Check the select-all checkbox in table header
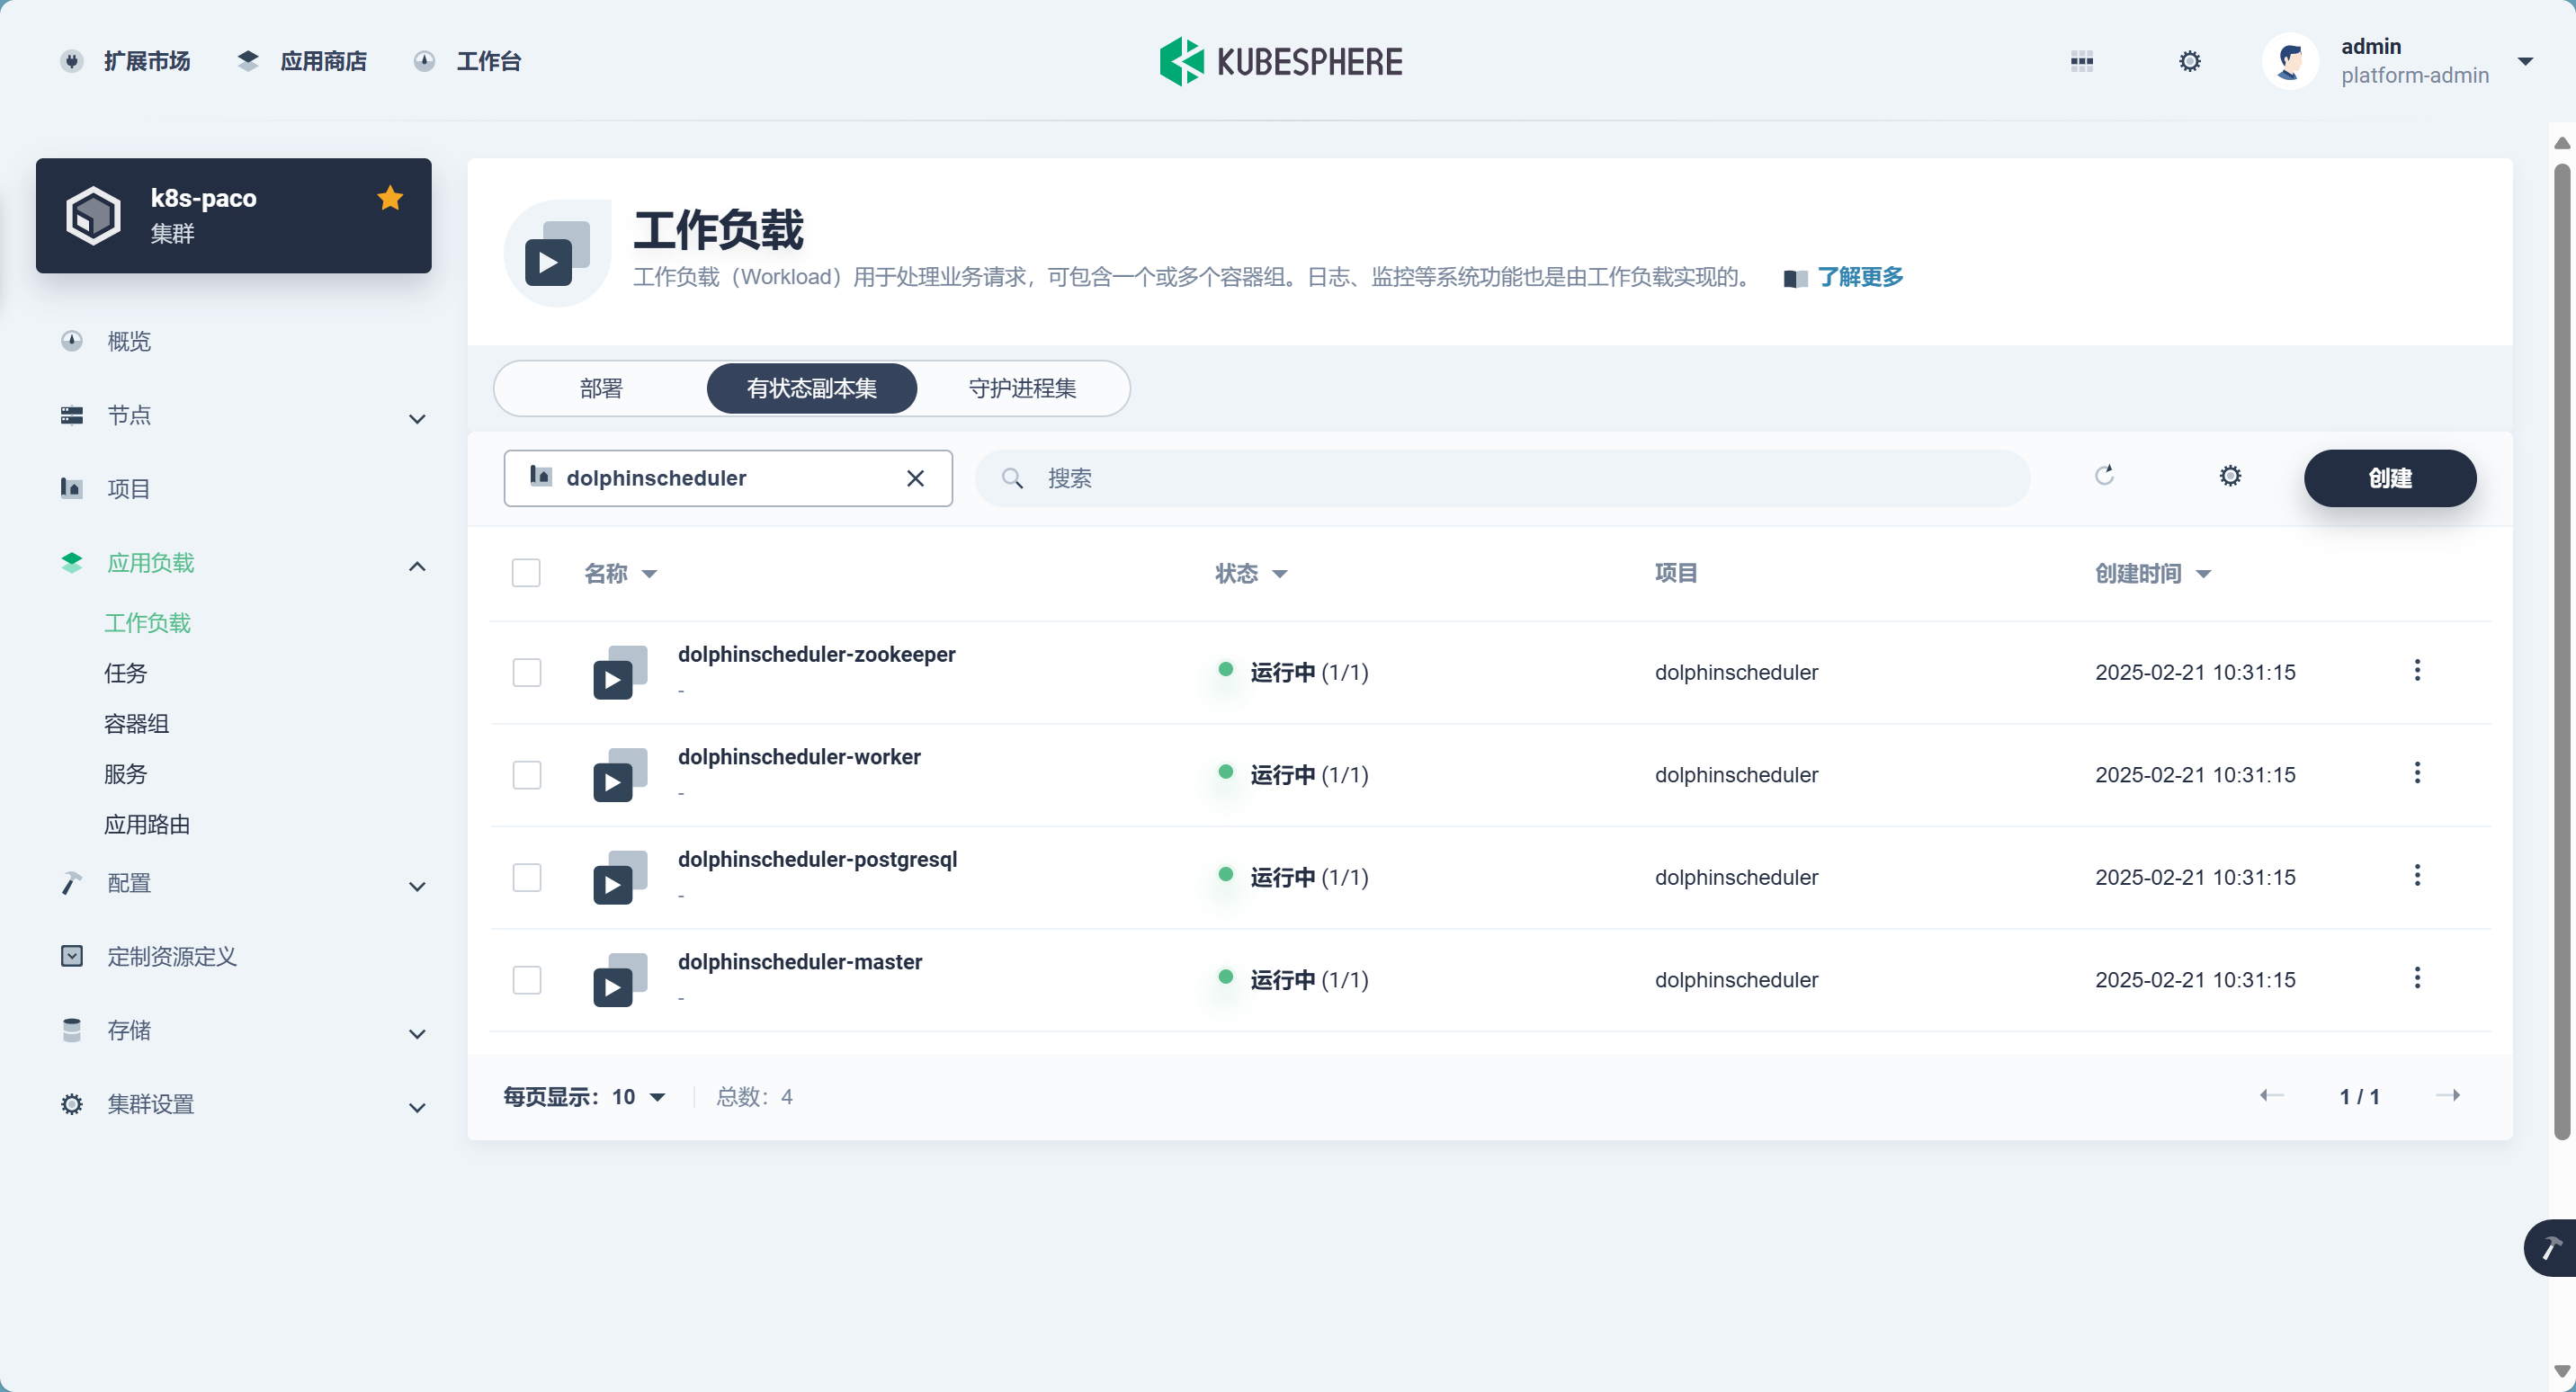 pyautogui.click(x=526, y=573)
